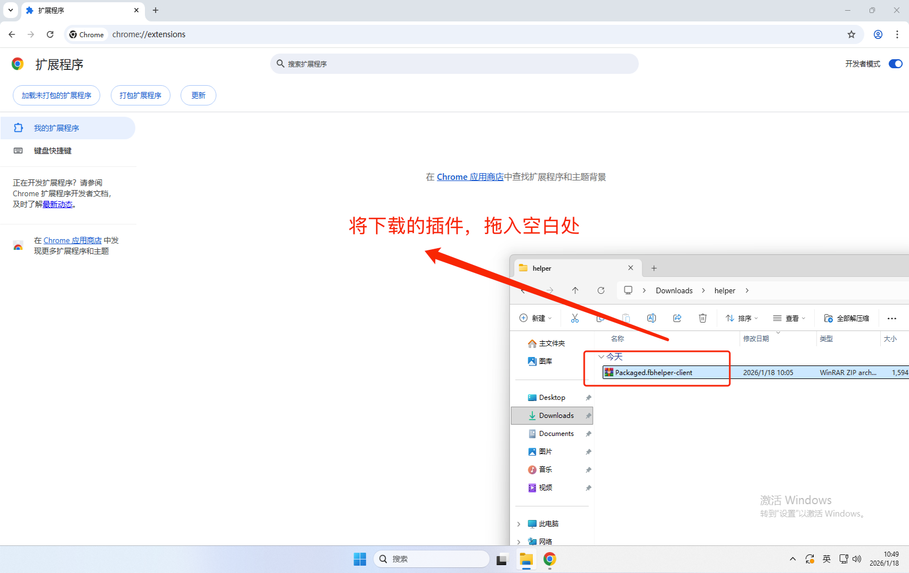Open Chrome three-dot menu

click(897, 34)
